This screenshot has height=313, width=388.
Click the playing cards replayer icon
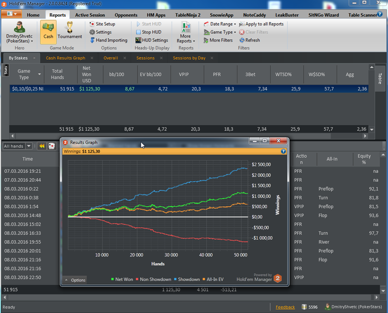click(52, 146)
